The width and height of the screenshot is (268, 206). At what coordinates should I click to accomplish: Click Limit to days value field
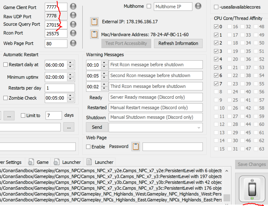tap(54, 115)
